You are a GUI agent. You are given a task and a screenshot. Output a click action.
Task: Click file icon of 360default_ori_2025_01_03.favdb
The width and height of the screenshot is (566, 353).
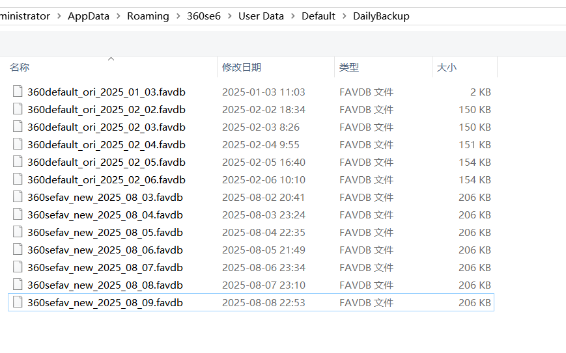tap(18, 92)
